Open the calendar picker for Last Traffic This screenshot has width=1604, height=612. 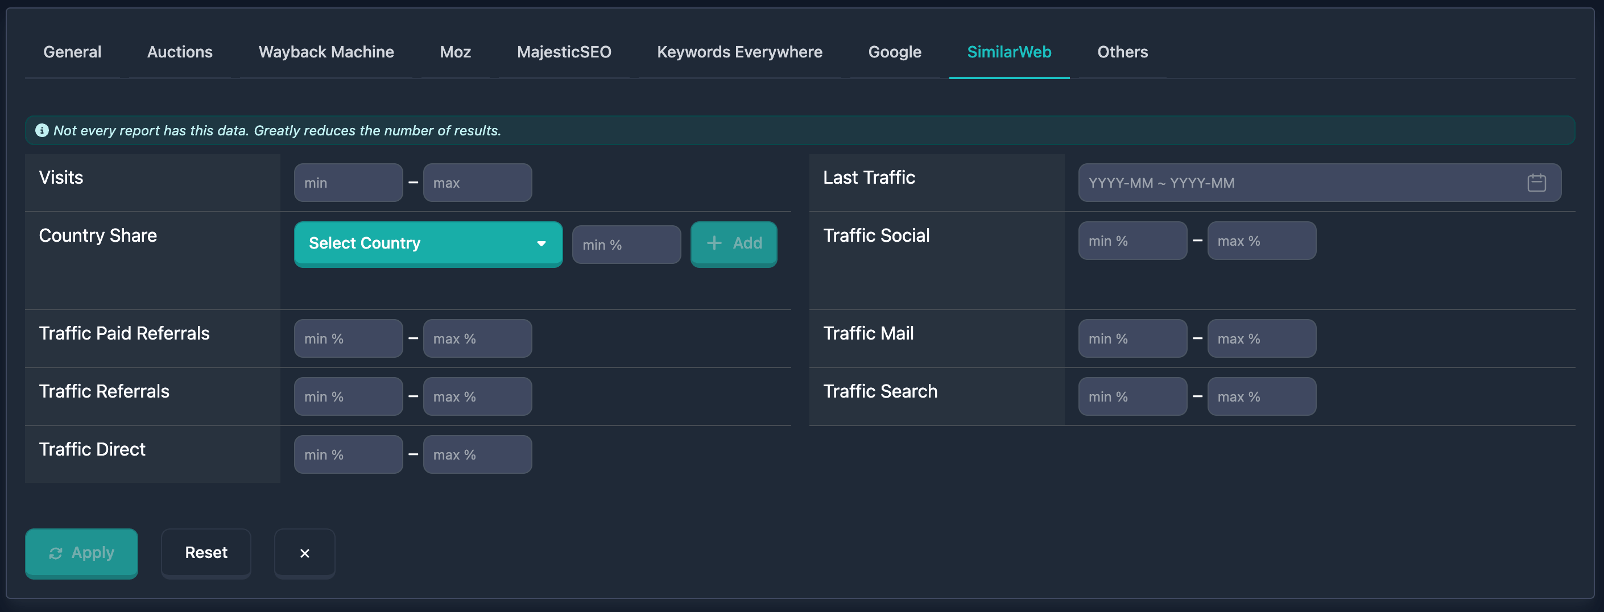click(1537, 183)
